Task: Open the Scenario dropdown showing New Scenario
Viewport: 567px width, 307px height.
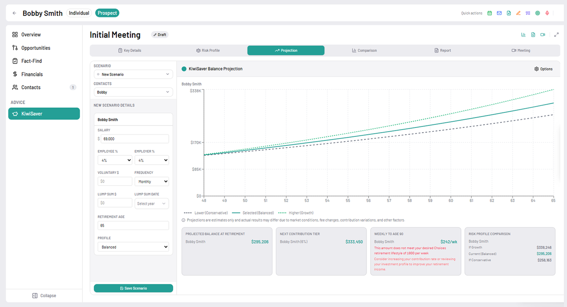Action: pos(133,74)
